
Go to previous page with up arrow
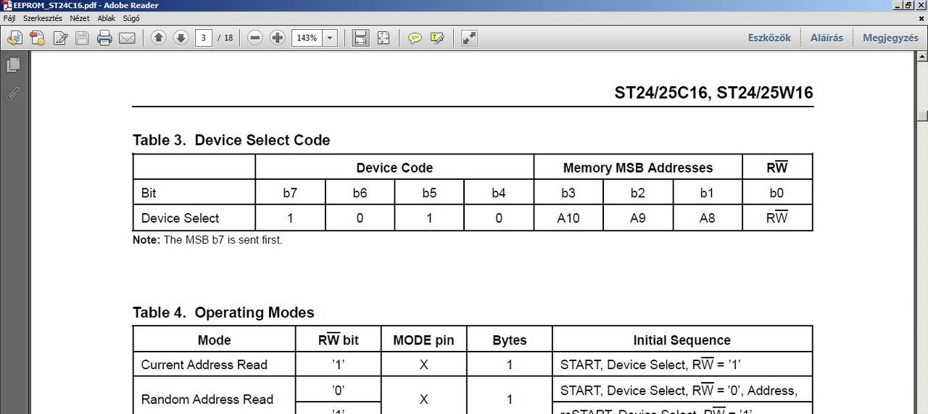[x=159, y=38]
